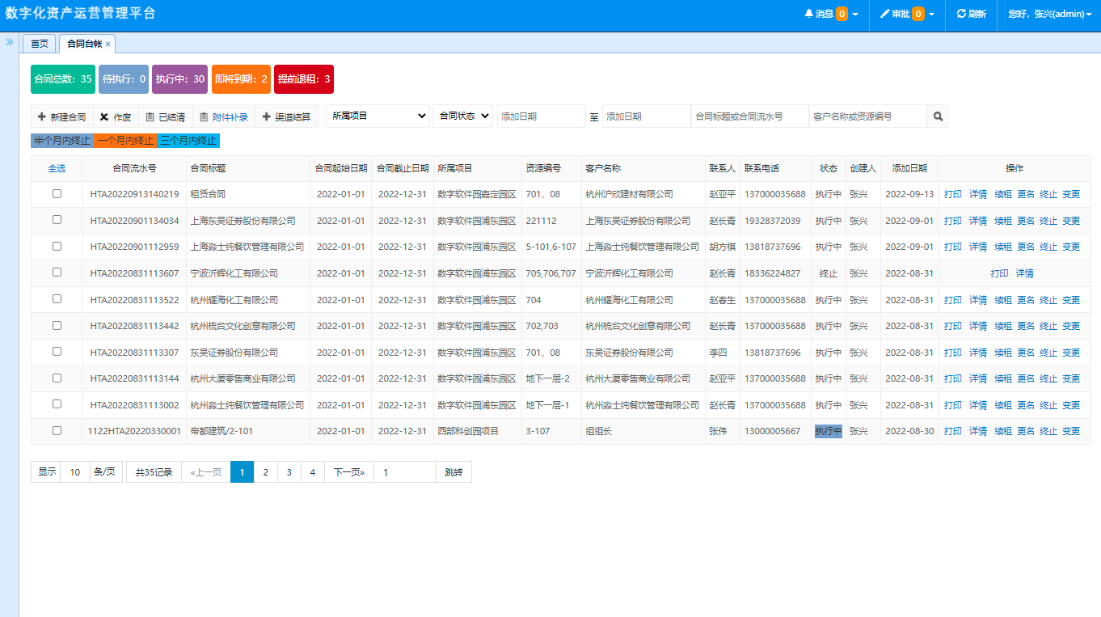Click 变更 for 帝都建筑/2-101 row
The width and height of the screenshot is (1101, 617).
point(1071,431)
